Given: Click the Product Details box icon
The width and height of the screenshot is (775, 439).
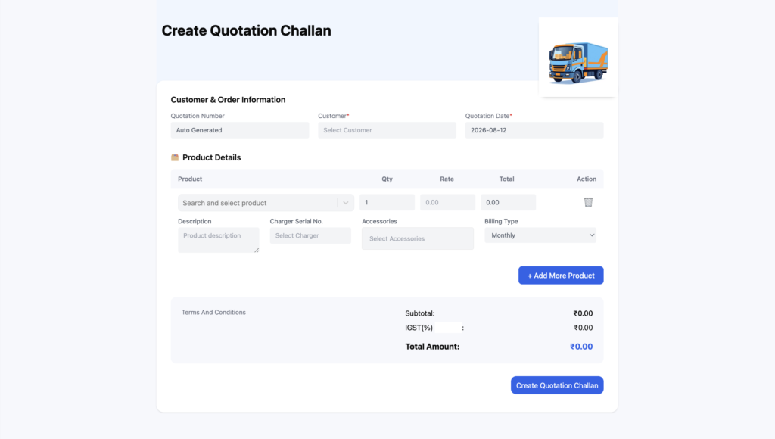Looking at the screenshot, I should coord(175,157).
